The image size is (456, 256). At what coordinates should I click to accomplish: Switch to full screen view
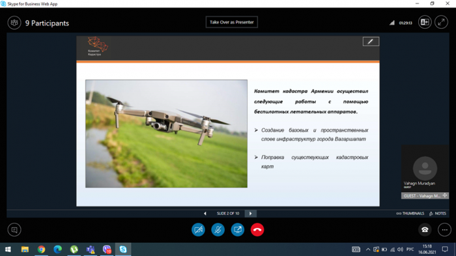441,22
